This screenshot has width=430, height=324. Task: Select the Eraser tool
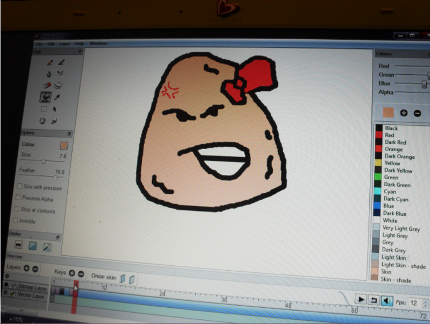(x=47, y=86)
